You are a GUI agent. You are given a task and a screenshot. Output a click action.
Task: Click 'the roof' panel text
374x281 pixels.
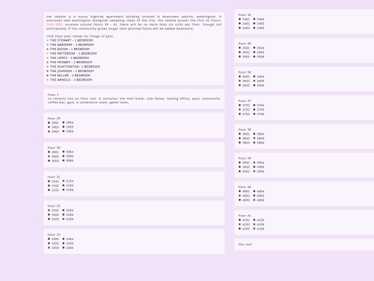point(245,244)
